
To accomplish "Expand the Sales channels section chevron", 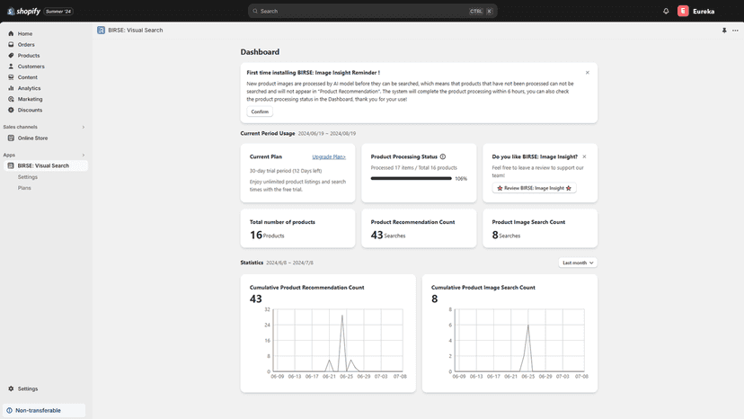I will 83,128.
